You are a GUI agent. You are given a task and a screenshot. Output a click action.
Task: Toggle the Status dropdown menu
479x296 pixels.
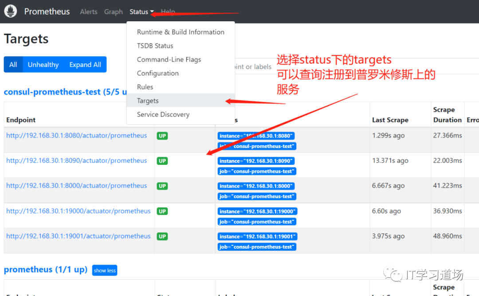click(x=141, y=12)
